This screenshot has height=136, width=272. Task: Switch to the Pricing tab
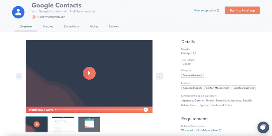click(x=94, y=27)
